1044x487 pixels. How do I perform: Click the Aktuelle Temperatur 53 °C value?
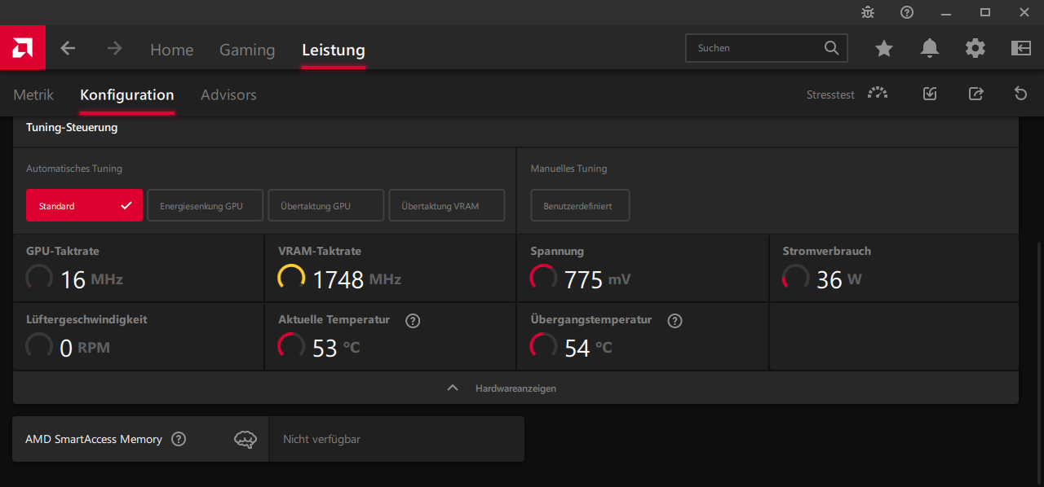(336, 348)
